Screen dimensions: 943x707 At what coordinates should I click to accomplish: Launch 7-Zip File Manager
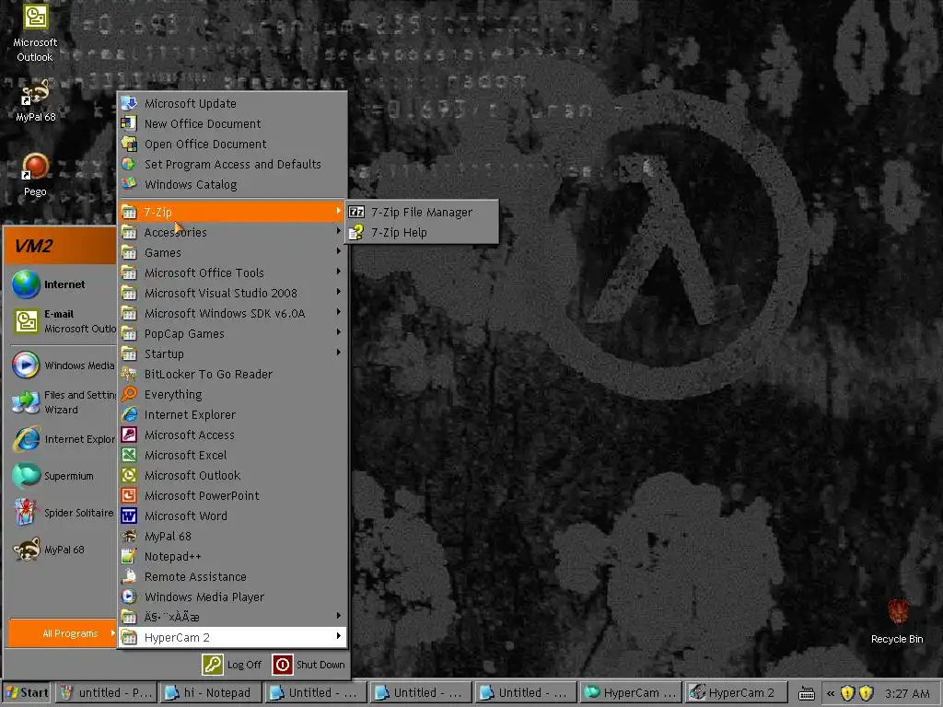click(422, 213)
